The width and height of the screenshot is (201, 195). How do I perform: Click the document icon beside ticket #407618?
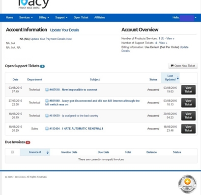[47, 90]
